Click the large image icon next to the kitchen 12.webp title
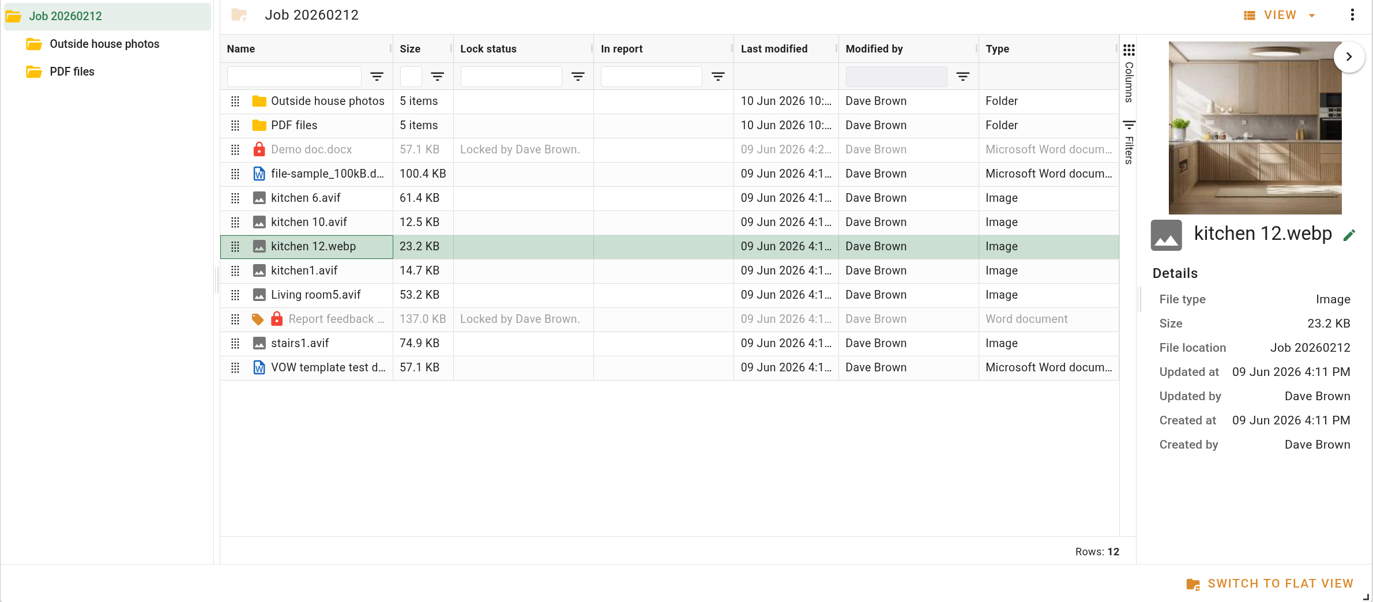Screen dimensions: 1373x602 coord(1166,235)
